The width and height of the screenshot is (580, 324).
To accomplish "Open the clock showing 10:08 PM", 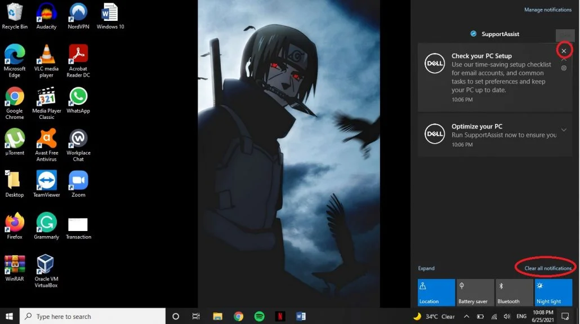I will pyautogui.click(x=543, y=316).
